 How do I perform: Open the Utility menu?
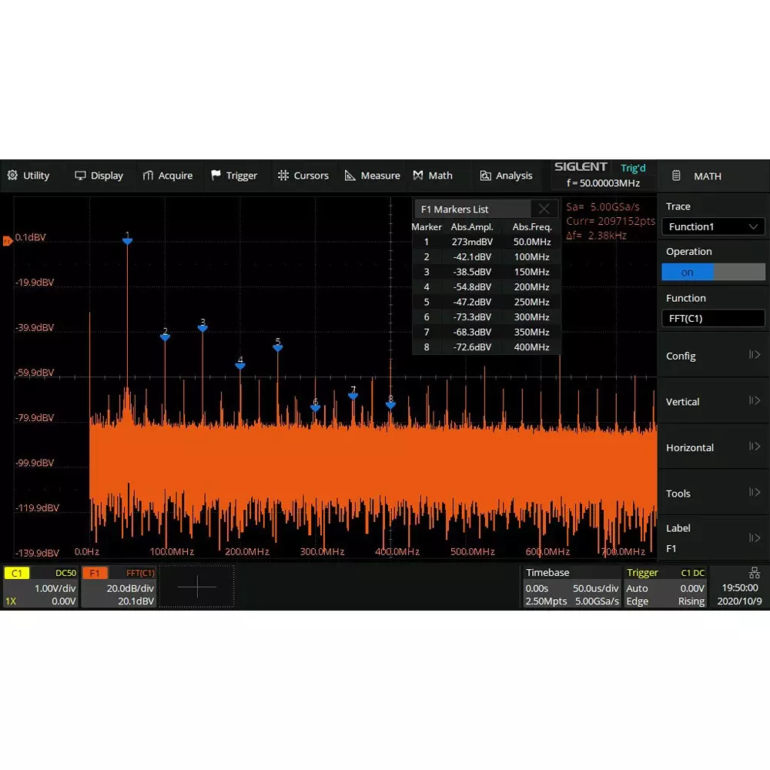(x=28, y=176)
